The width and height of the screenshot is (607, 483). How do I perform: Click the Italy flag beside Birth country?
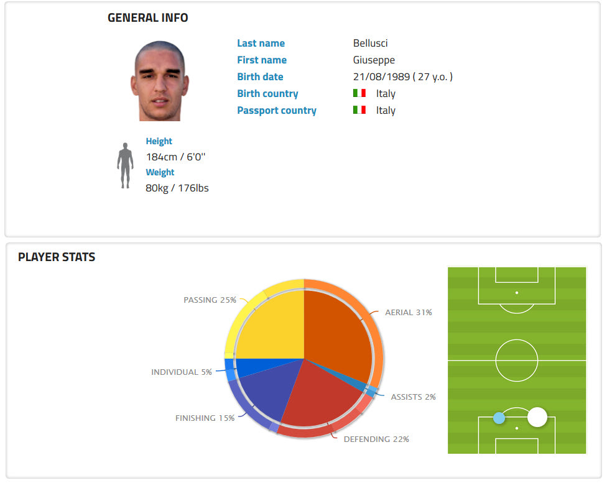[x=359, y=93]
